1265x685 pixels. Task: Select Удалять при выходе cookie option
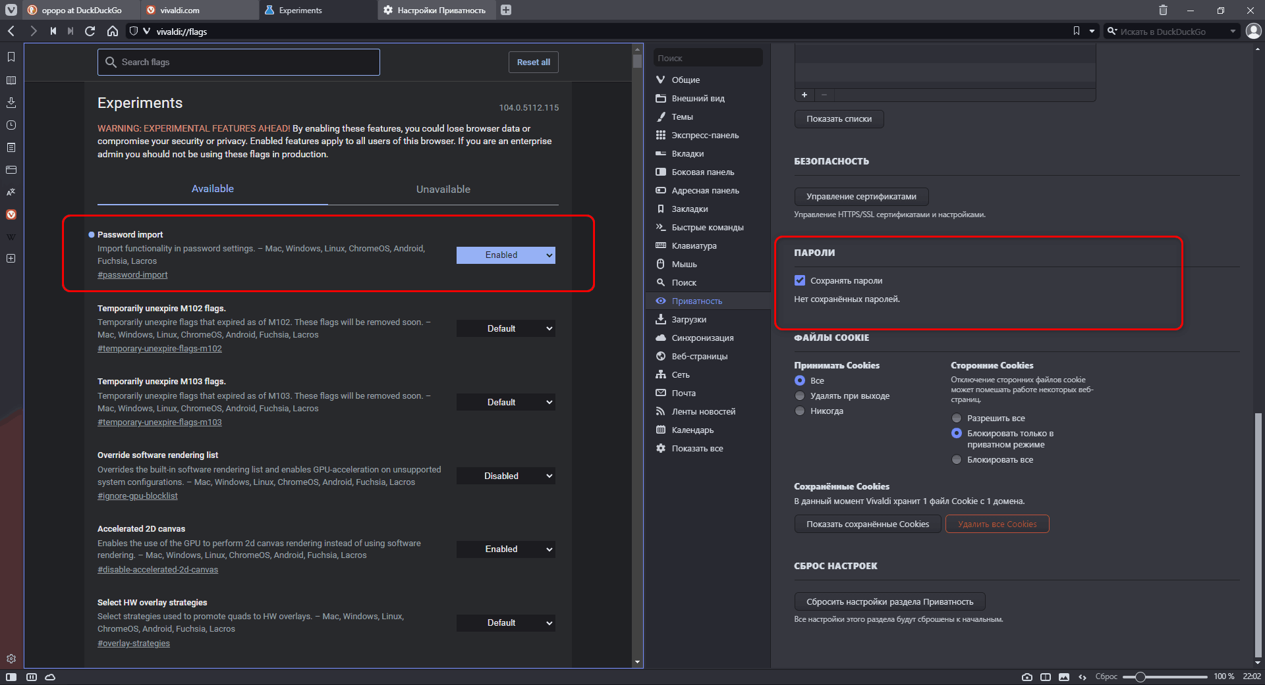[800, 395]
